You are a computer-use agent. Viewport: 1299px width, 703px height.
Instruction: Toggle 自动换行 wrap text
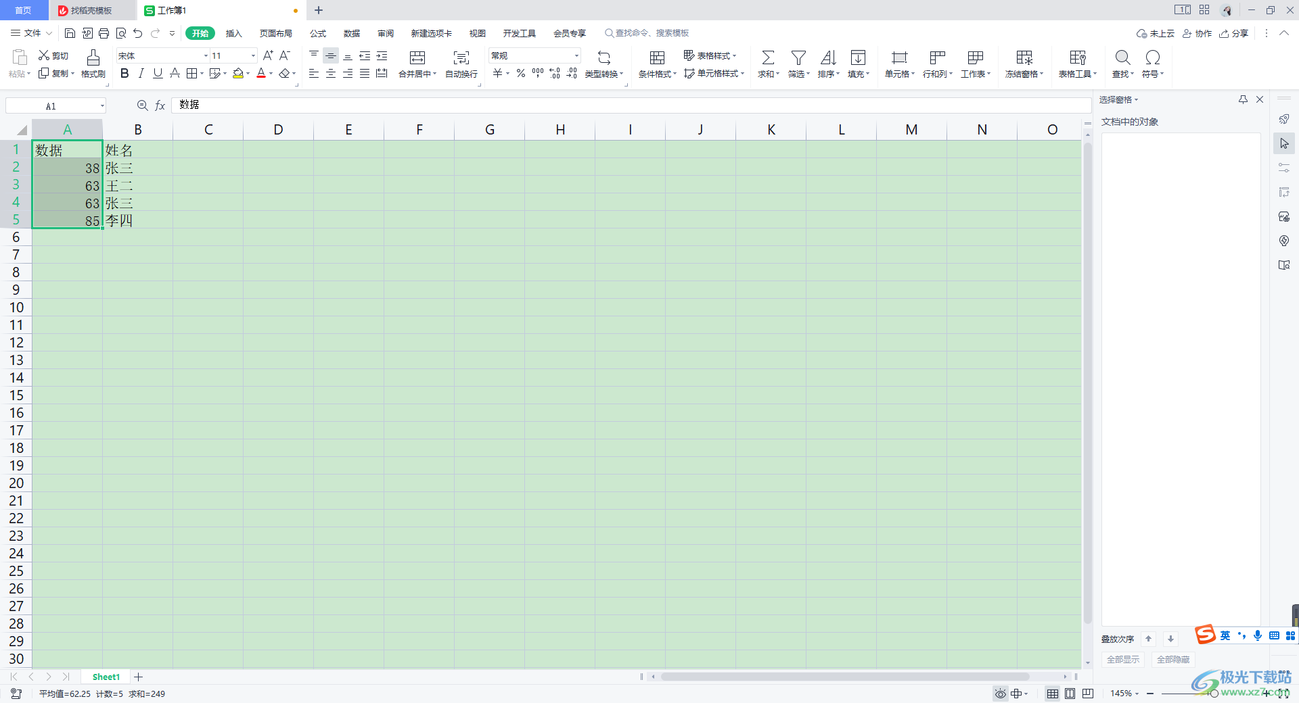(461, 64)
